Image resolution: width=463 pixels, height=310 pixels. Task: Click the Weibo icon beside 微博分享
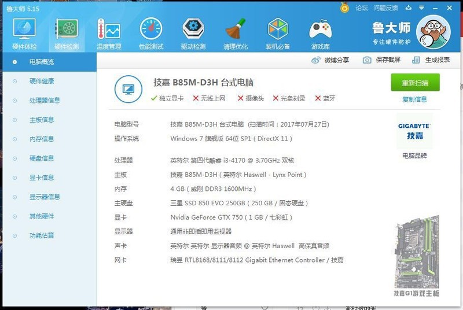coord(315,60)
